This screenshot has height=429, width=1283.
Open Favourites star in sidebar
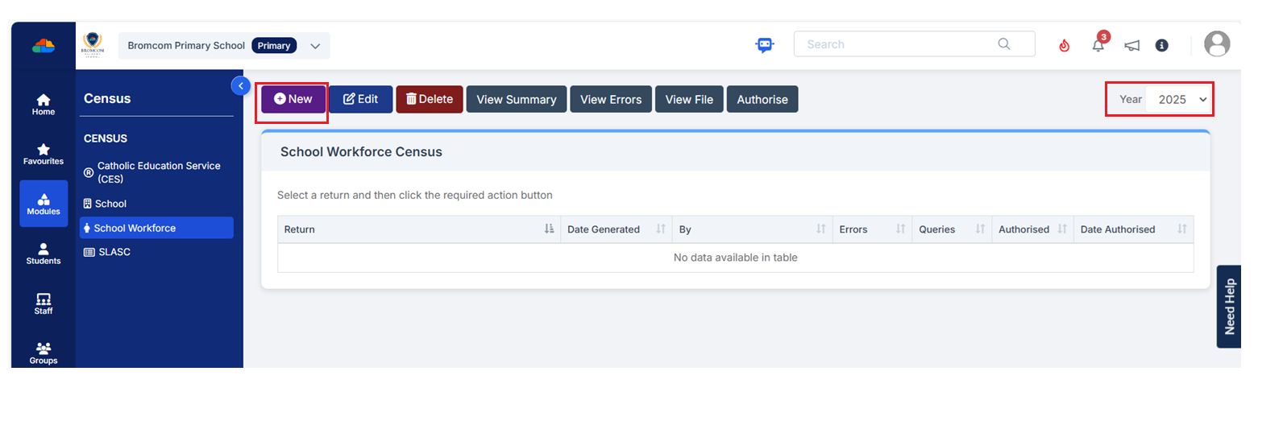(x=44, y=154)
